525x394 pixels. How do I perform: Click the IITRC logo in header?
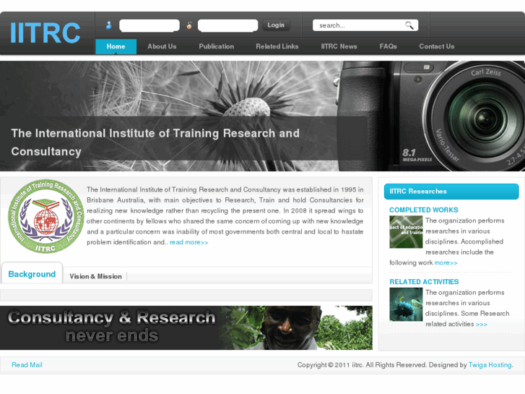45,33
